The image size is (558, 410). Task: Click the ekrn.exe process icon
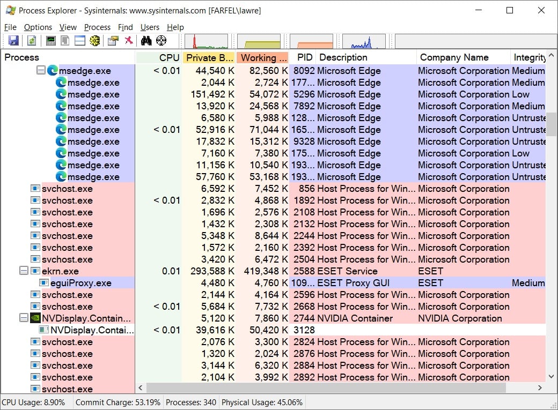[x=35, y=271]
